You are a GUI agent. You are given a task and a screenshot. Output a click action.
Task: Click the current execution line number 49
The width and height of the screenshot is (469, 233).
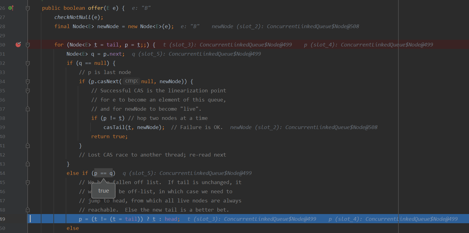(3, 219)
